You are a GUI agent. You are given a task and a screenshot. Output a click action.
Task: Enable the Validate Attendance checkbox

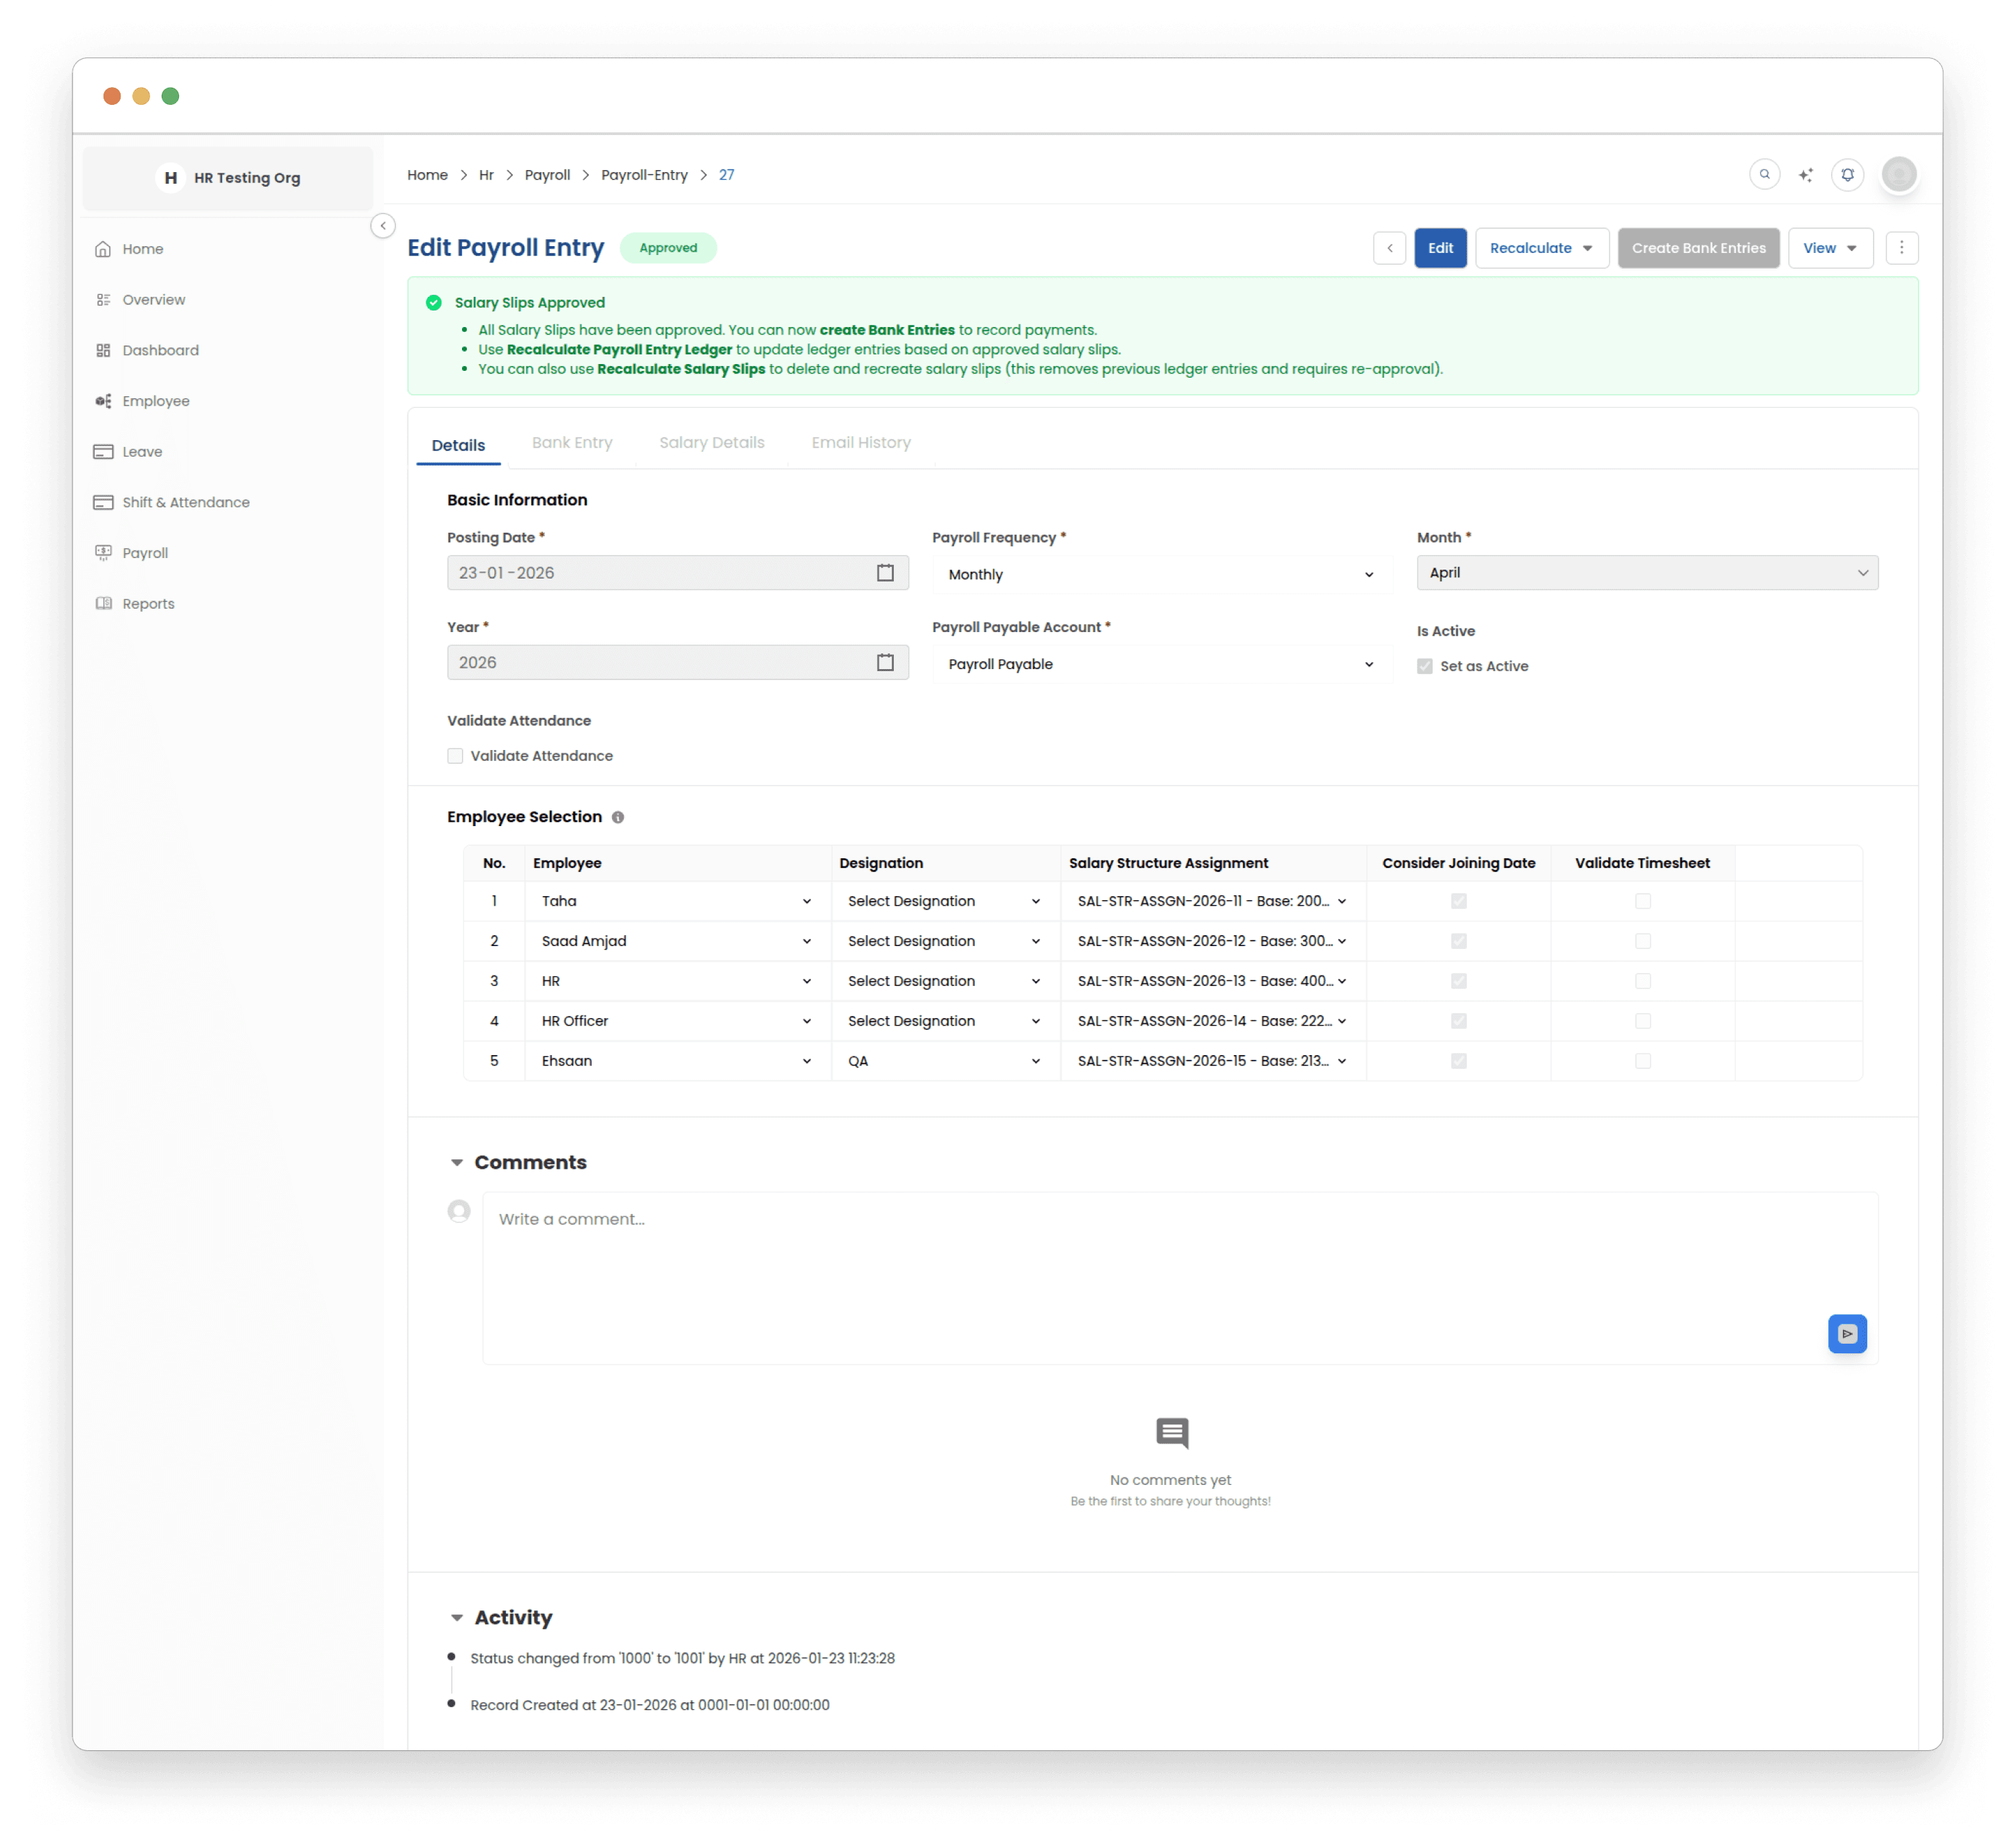(455, 756)
